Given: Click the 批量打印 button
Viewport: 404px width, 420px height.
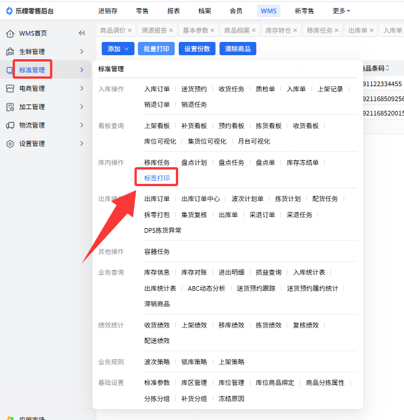Looking at the screenshot, I should point(156,49).
